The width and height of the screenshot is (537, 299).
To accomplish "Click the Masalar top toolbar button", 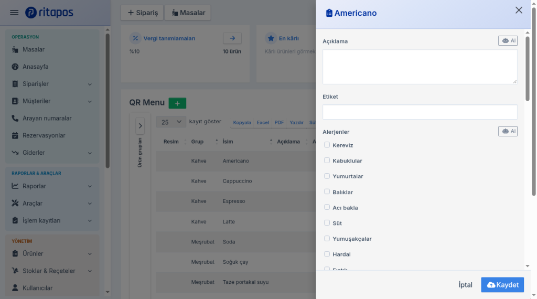I will (188, 13).
